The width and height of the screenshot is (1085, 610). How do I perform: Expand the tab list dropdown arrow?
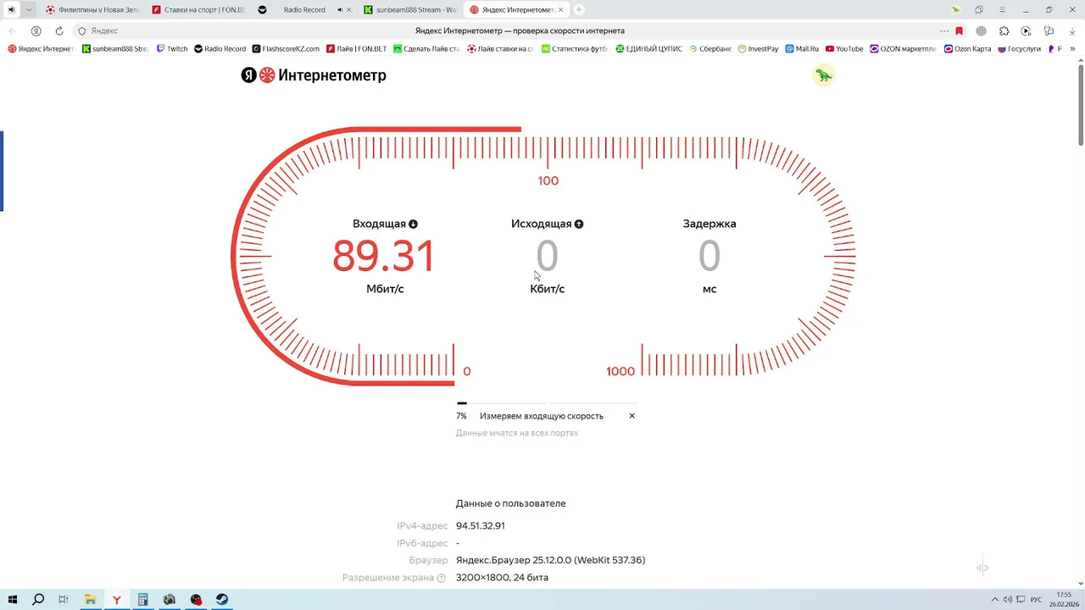(x=28, y=9)
